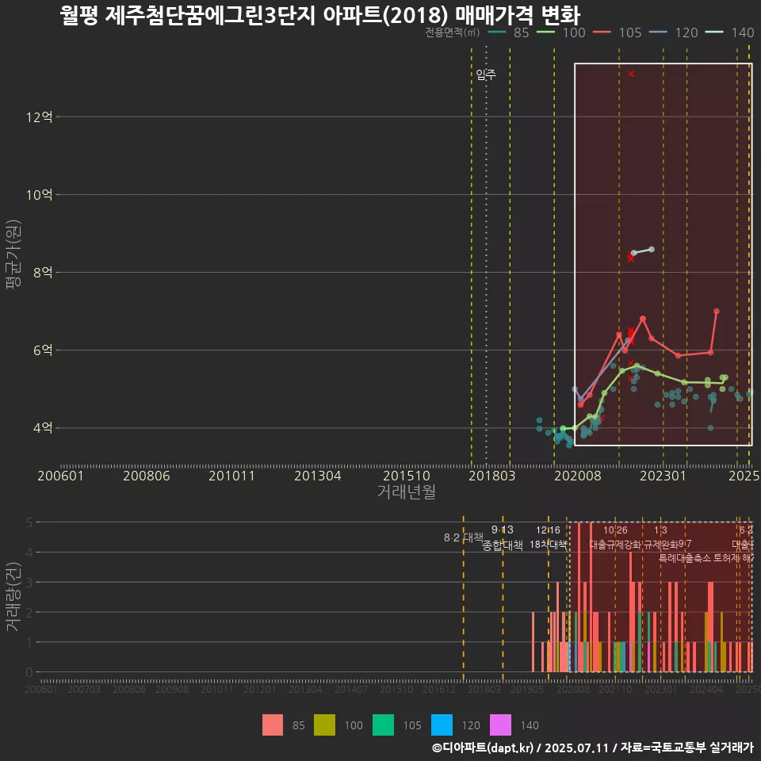Select the 105 line legend entry at top

pyautogui.click(x=618, y=33)
